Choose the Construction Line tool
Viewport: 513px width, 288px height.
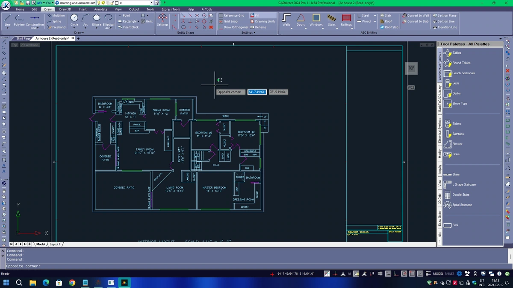35,21
